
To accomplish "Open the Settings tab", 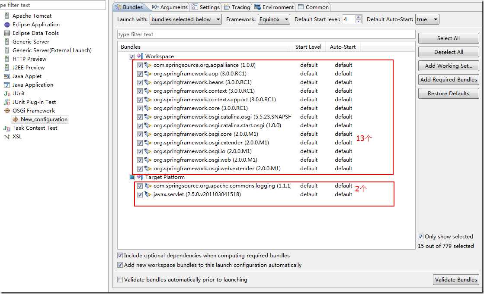I will [205, 7].
